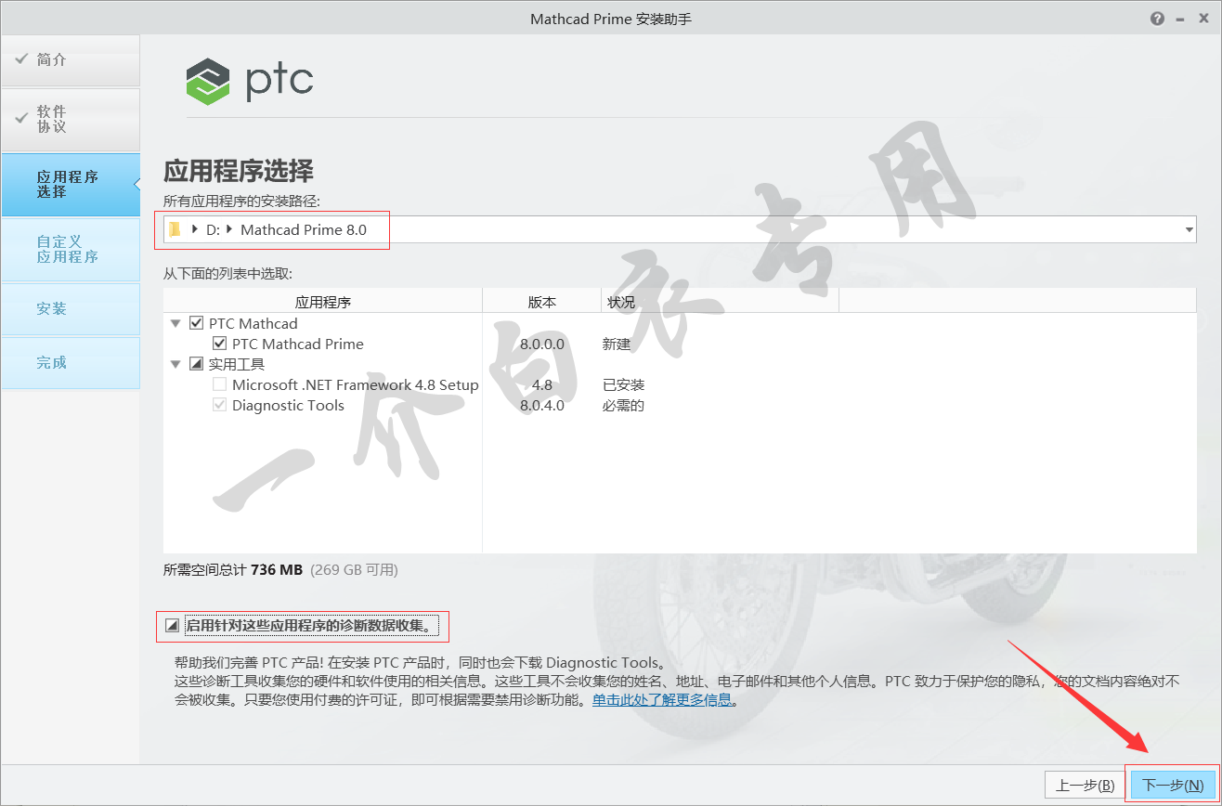Select the PTC Mathcad Prime row label

(298, 344)
